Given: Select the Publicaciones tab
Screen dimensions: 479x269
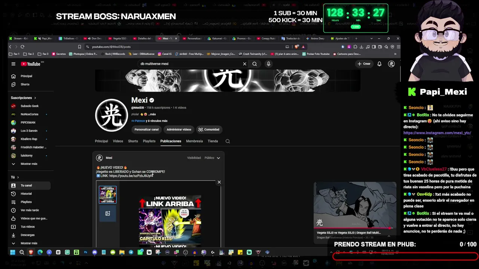Looking at the screenshot, I should click(x=171, y=141).
